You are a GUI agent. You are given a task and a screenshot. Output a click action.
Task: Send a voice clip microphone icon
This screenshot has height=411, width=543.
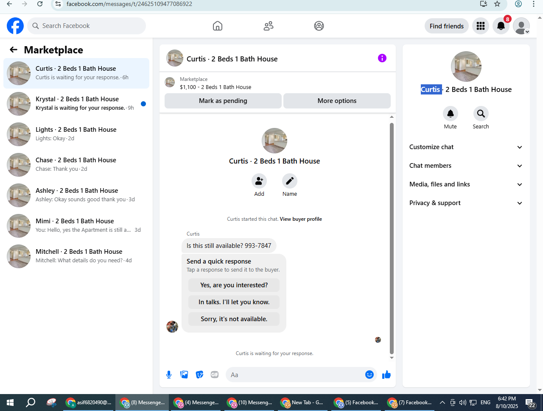(x=169, y=375)
